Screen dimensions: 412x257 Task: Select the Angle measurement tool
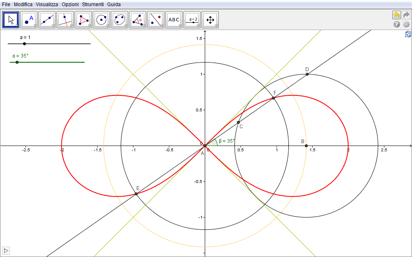click(x=138, y=19)
